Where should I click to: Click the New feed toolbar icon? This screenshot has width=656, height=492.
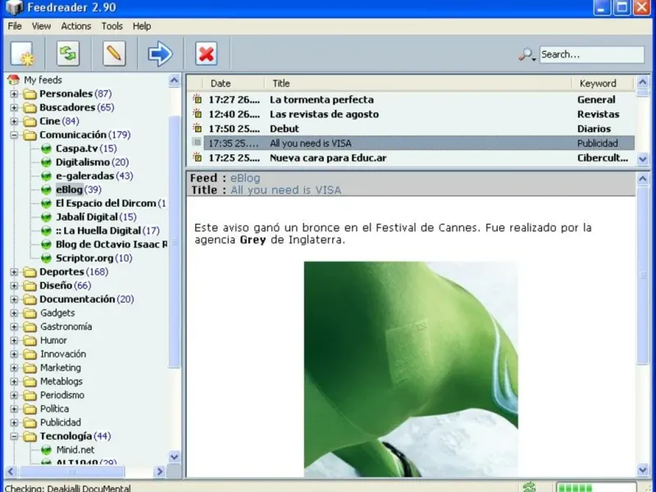coord(22,54)
